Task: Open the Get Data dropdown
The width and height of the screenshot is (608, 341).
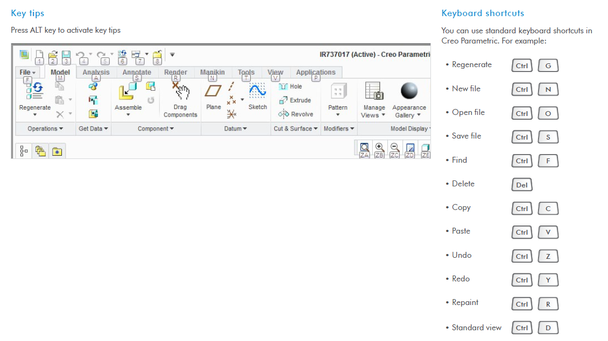Action: pos(93,128)
